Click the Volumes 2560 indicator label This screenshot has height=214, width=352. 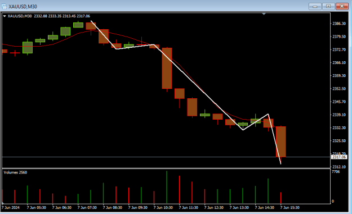[15, 172]
